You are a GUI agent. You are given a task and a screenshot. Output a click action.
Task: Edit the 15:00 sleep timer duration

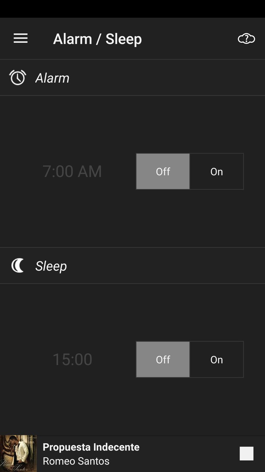(72, 360)
